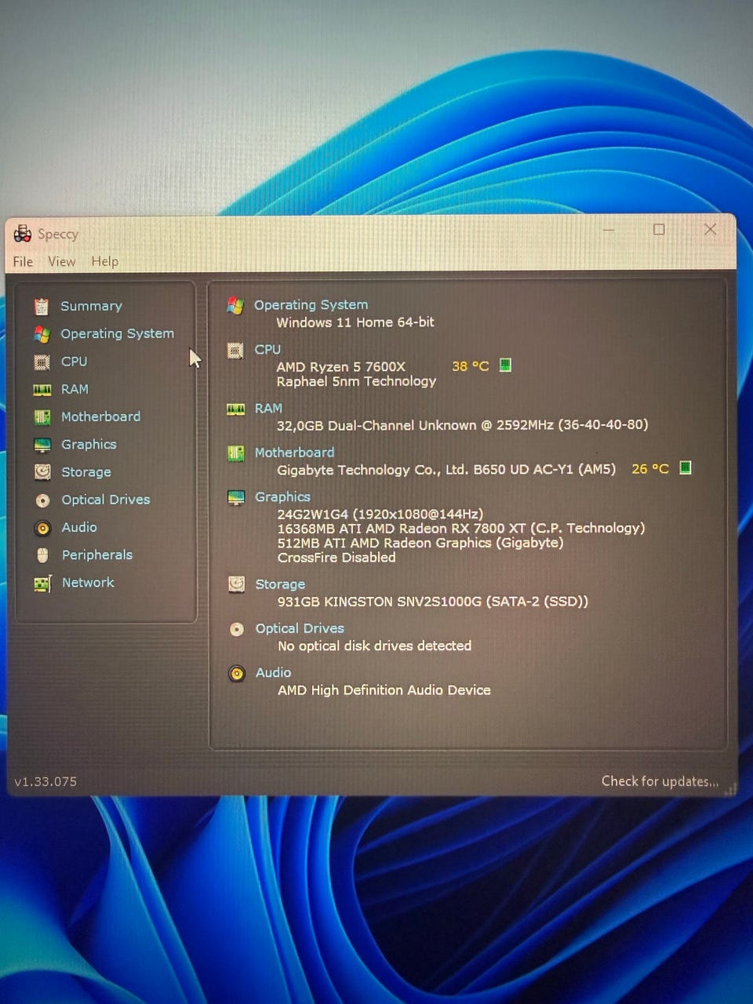753x1004 pixels.
Task: Open the Storage heading in summary panel
Action: (280, 584)
